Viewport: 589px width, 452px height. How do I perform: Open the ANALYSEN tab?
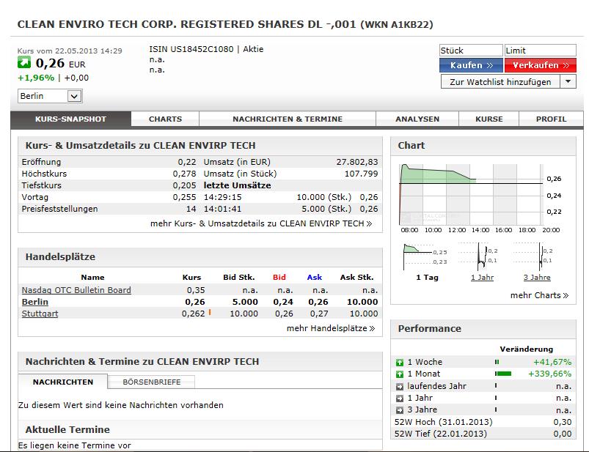click(x=417, y=118)
